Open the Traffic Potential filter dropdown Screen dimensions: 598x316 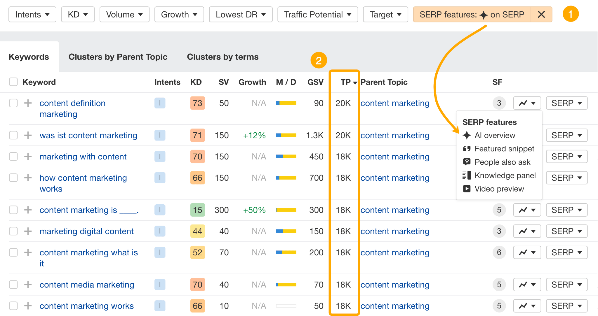tap(317, 14)
